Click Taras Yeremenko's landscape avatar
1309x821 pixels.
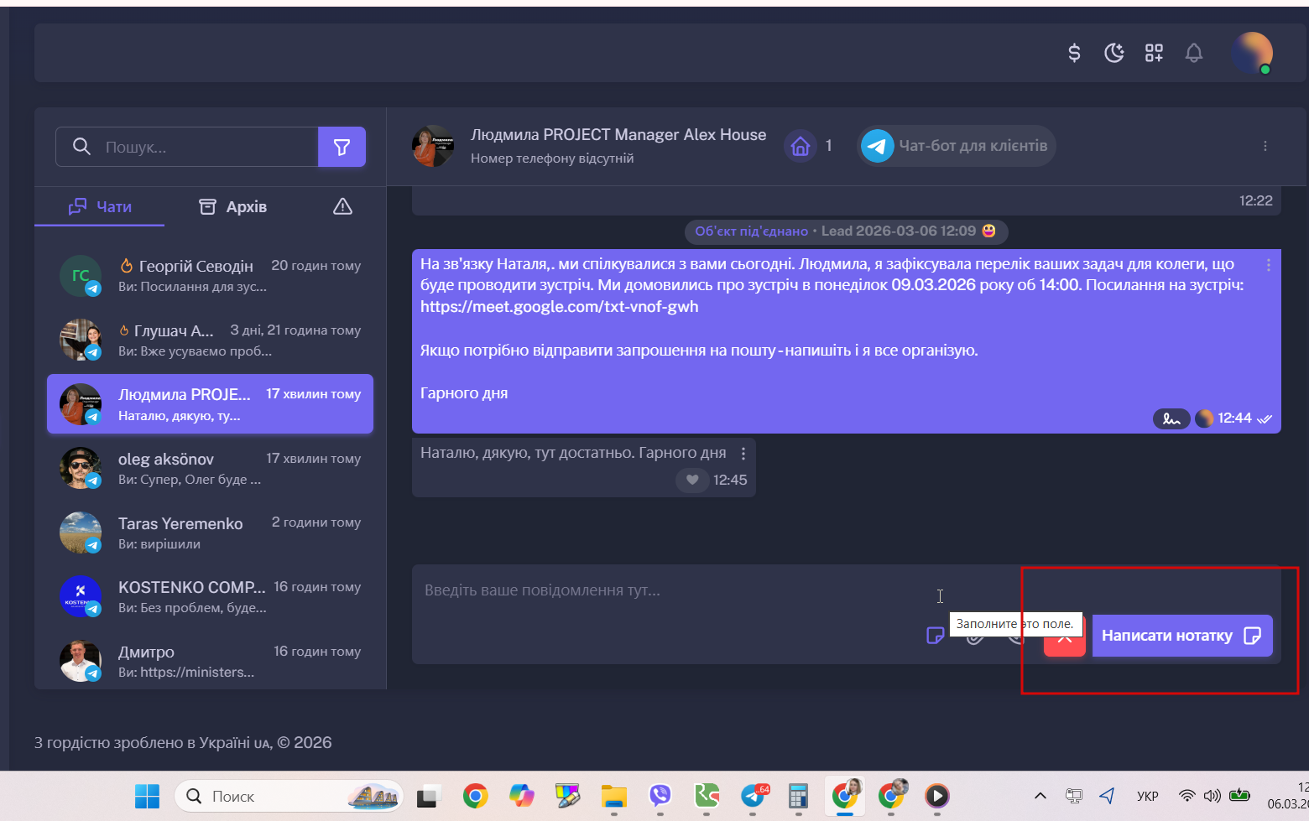[x=81, y=533]
